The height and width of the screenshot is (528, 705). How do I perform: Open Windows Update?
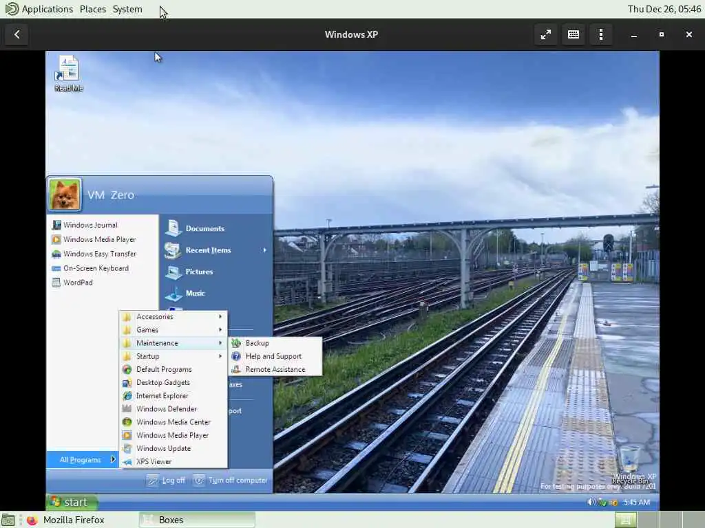click(x=173, y=448)
